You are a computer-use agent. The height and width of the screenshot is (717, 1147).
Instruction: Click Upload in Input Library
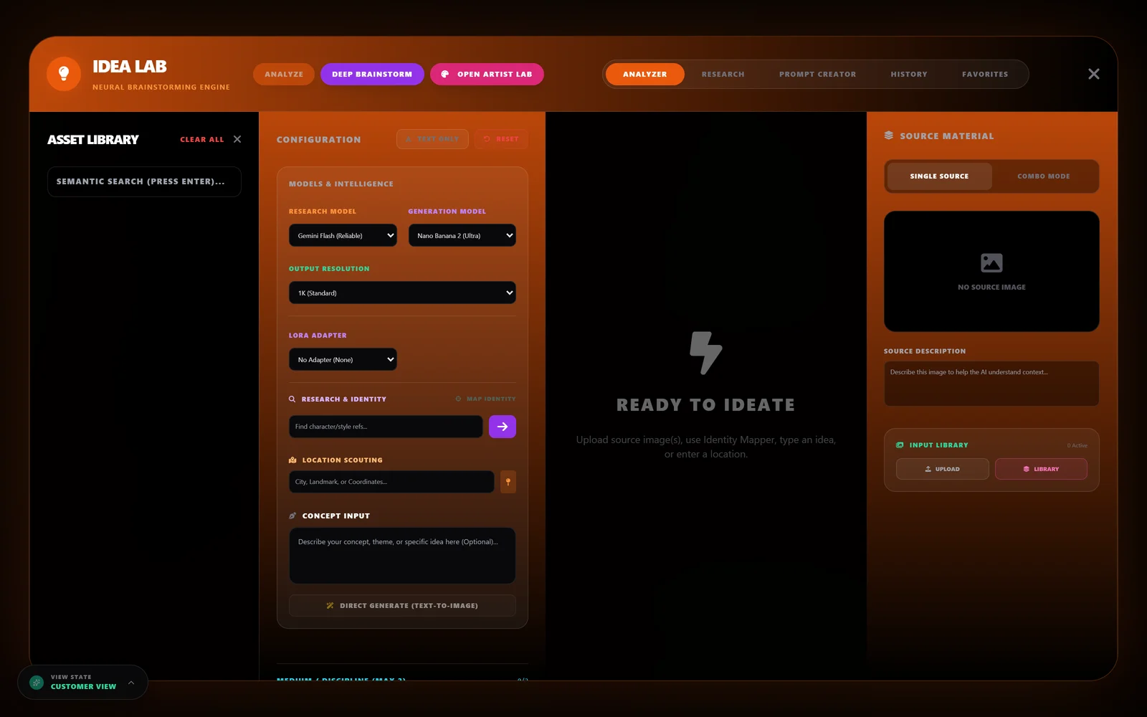pos(942,469)
